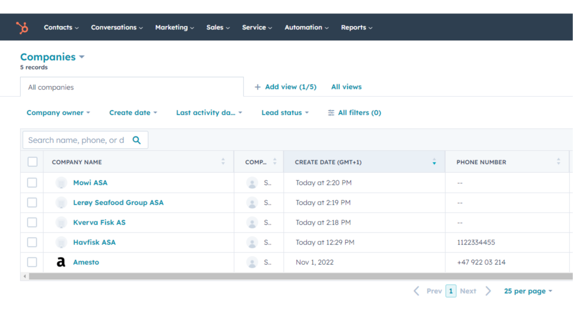Image resolution: width=573 pixels, height=322 pixels.
Task: Click the plus icon beside Add view
Action: pyautogui.click(x=257, y=87)
